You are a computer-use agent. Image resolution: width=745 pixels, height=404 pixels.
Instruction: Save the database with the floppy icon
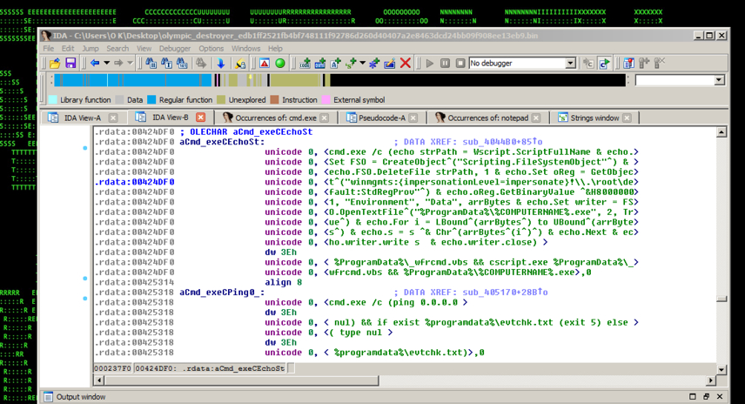[x=70, y=64]
